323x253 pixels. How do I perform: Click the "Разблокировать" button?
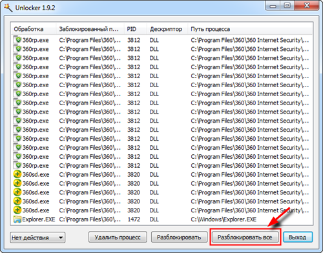coord(179,238)
